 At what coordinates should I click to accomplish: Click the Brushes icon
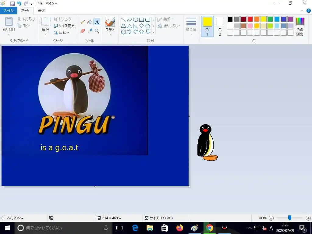point(110,22)
